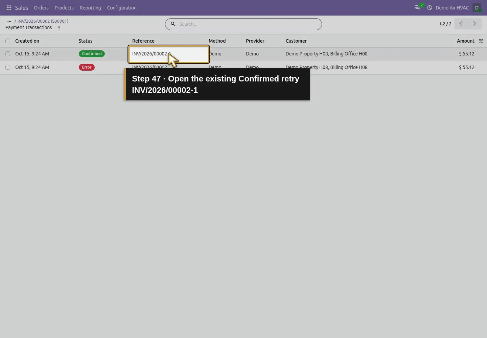
Task: Open the activities clock icon
Action: [430, 7]
